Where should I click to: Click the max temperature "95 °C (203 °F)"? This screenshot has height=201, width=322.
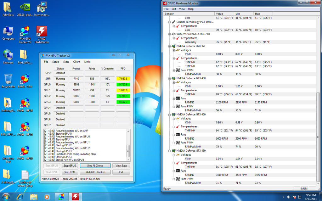click(263, 131)
